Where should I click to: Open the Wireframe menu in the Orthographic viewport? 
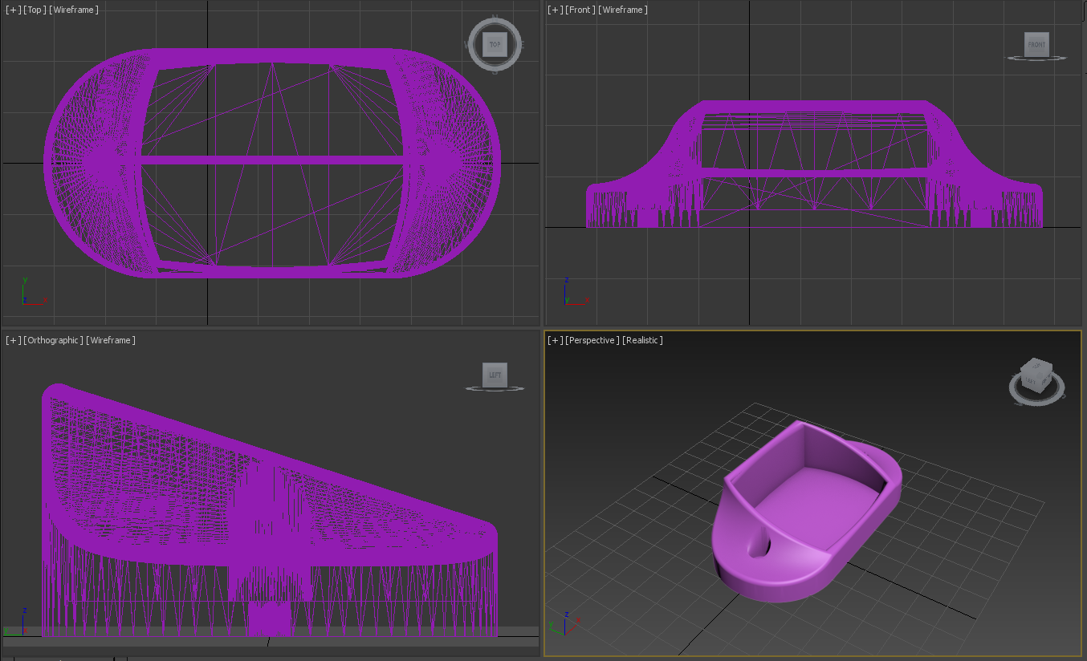click(x=110, y=339)
